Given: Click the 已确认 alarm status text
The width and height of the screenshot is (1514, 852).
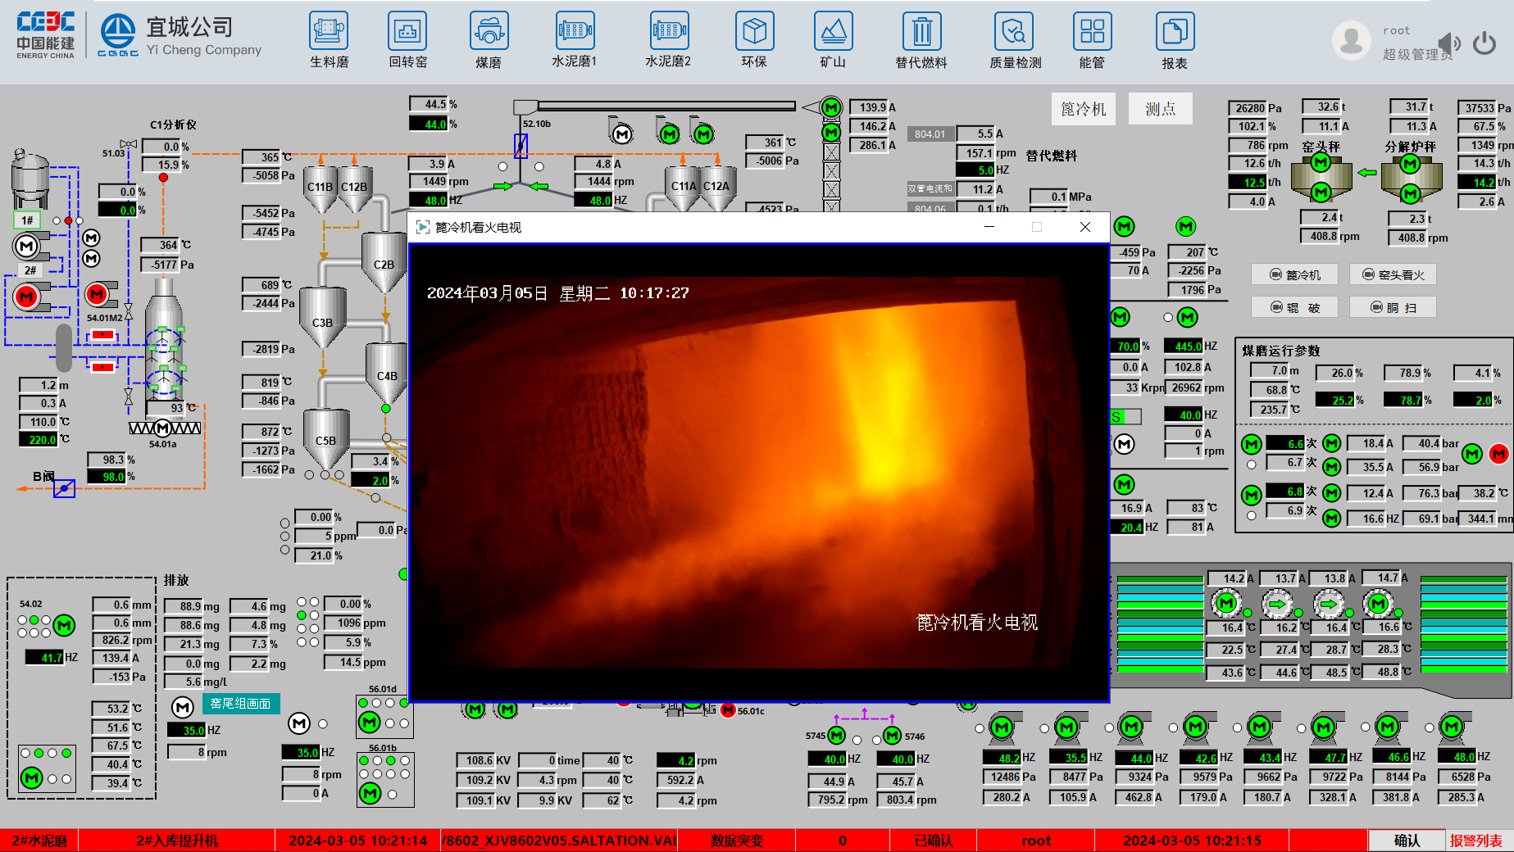Looking at the screenshot, I should [934, 841].
